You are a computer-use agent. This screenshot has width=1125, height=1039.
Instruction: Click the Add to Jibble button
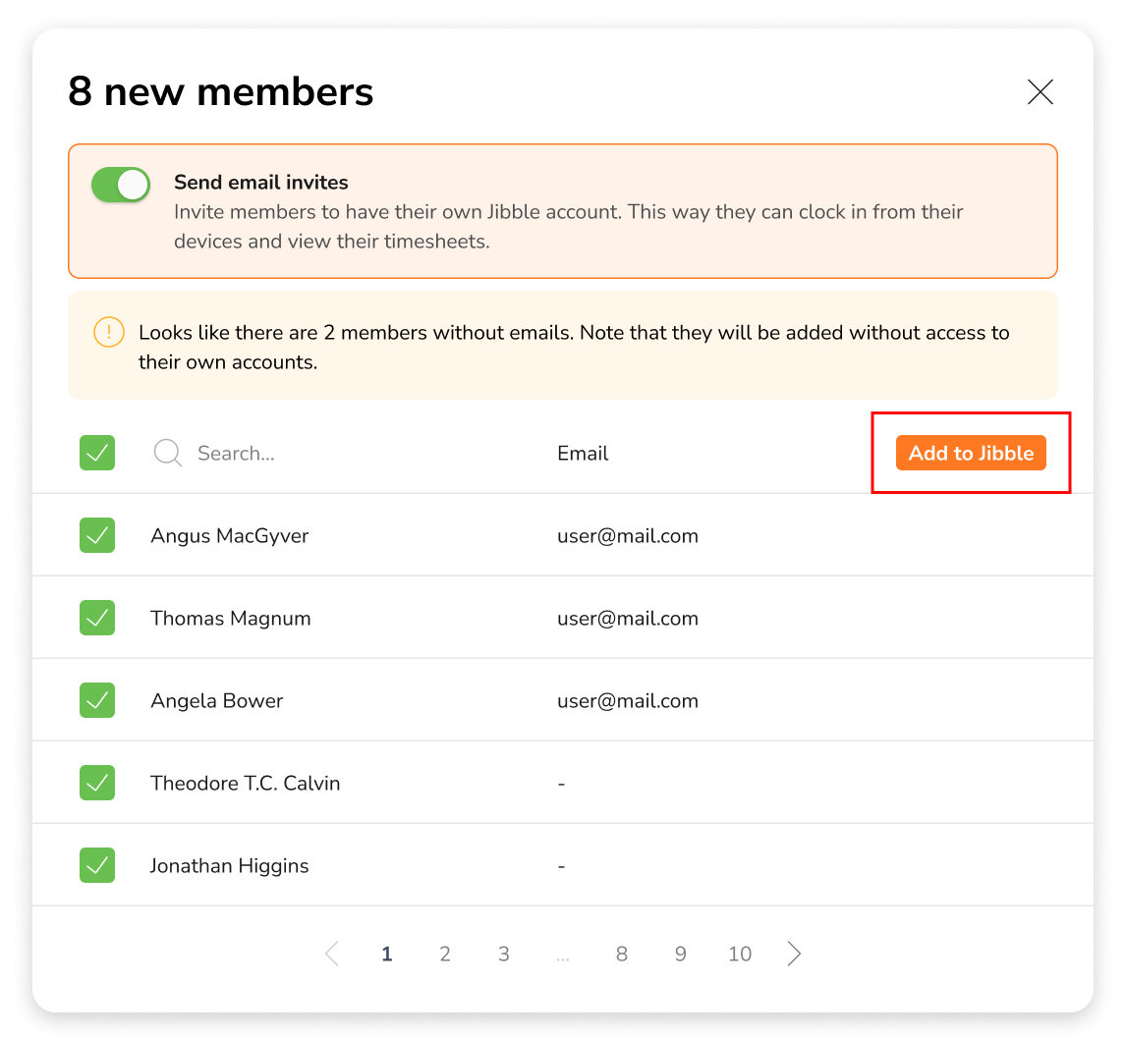click(971, 453)
